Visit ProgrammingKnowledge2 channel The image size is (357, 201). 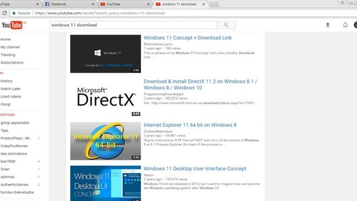[163, 94]
